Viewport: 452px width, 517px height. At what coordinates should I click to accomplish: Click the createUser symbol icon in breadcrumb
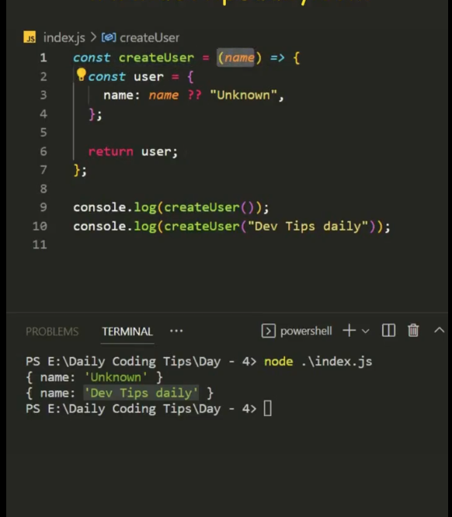[x=109, y=37]
